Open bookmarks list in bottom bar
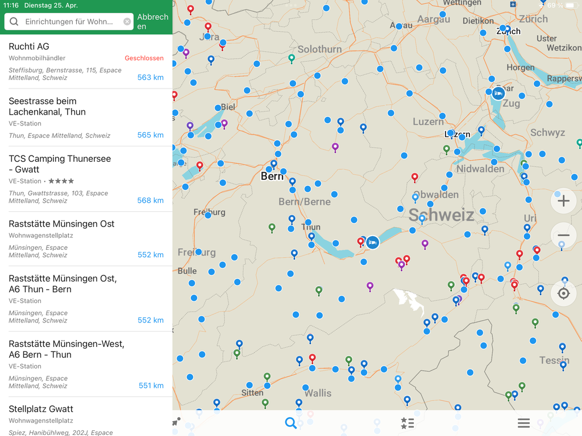 pyautogui.click(x=407, y=422)
